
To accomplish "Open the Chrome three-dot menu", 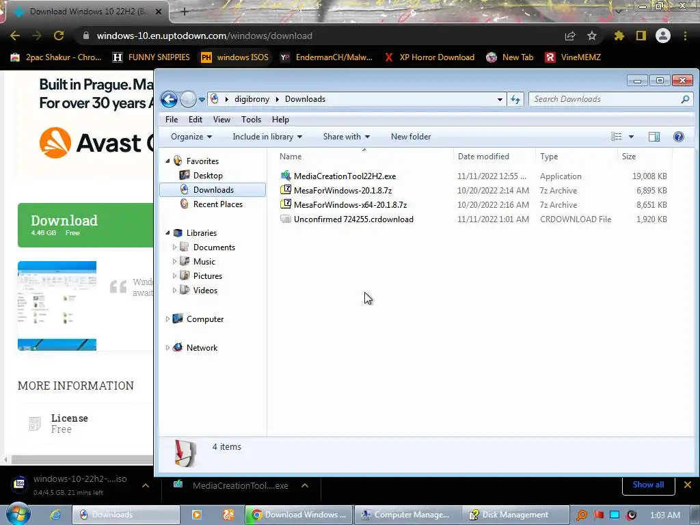I will 685,36.
